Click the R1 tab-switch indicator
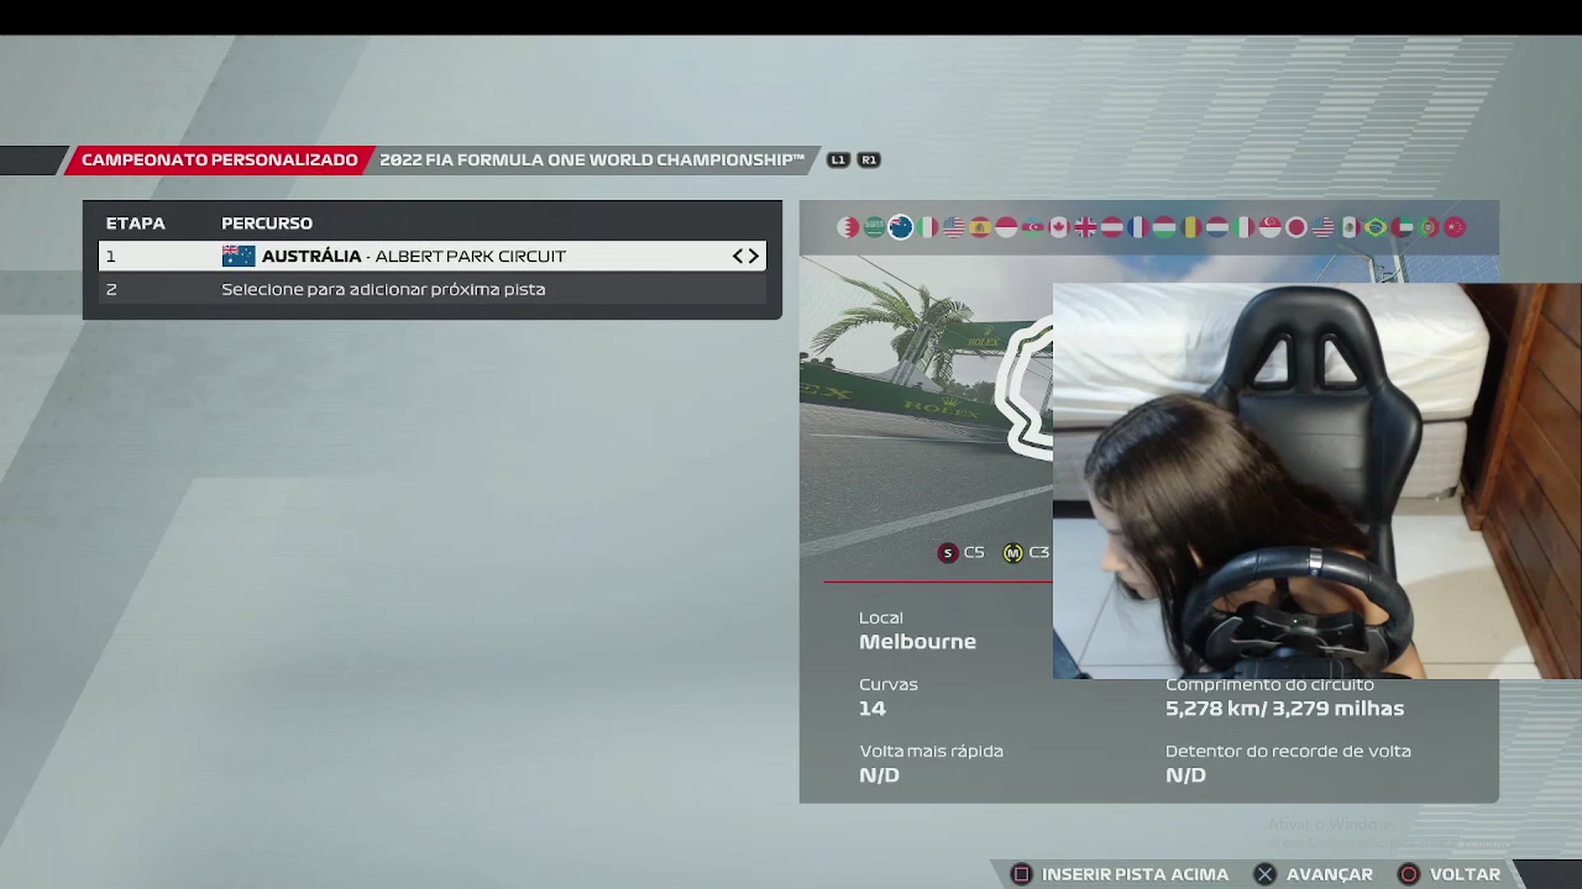This screenshot has height=889, width=1582. pyautogui.click(x=868, y=160)
